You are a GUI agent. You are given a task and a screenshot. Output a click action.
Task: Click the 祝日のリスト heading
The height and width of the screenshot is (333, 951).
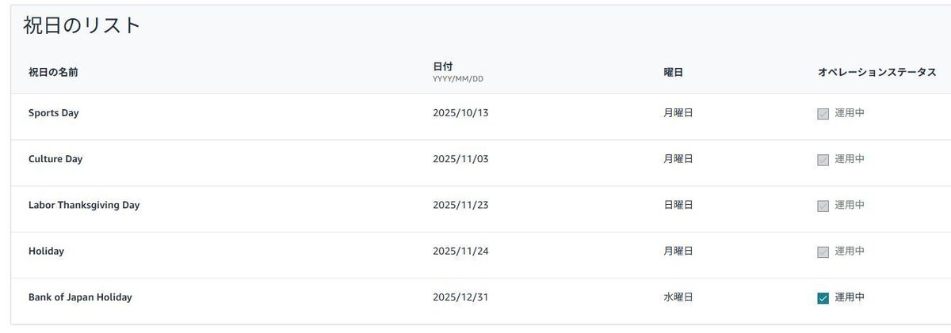click(x=82, y=26)
